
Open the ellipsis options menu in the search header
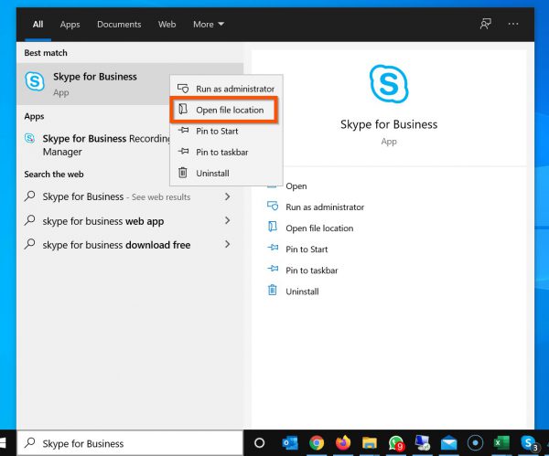[x=513, y=25]
